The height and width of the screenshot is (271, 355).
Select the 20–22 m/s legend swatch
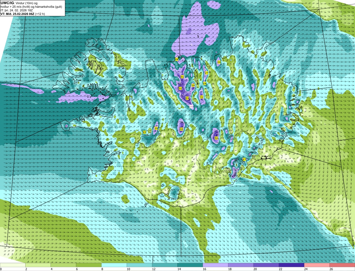click(266, 265)
